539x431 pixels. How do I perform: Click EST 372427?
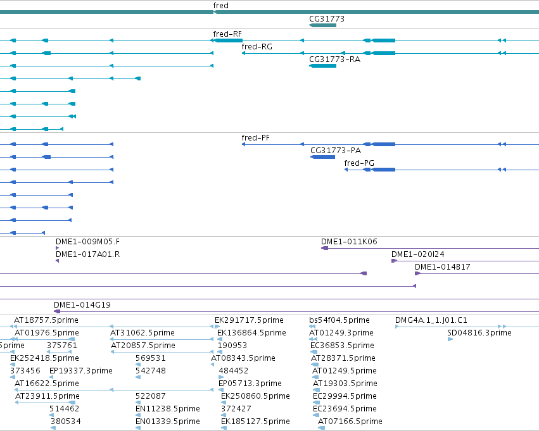[x=236, y=409]
